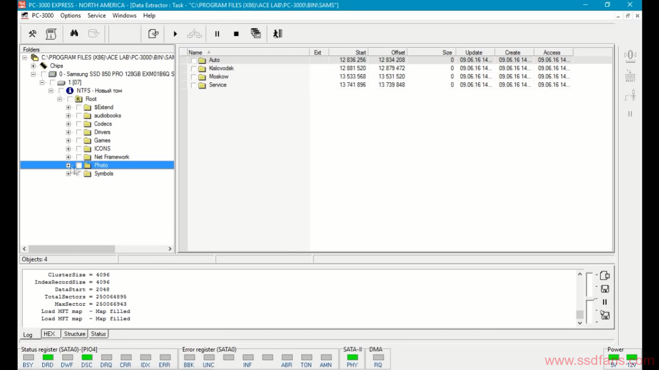Viewport: 659px width, 370px height.
Task: Check the Games folder checkbox
Action: pyautogui.click(x=79, y=140)
